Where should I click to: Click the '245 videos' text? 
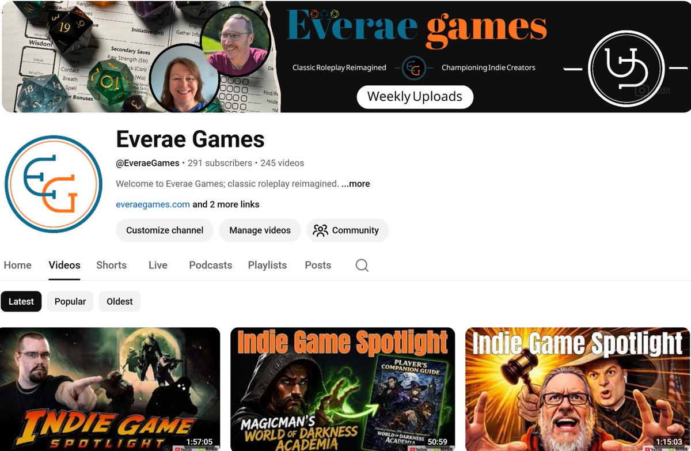(x=282, y=163)
